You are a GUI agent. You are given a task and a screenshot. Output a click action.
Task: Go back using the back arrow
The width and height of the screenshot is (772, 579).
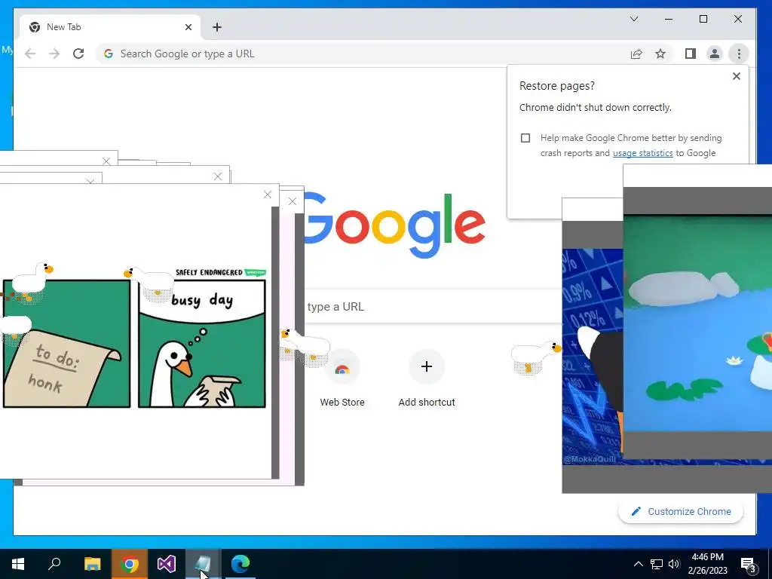point(30,54)
